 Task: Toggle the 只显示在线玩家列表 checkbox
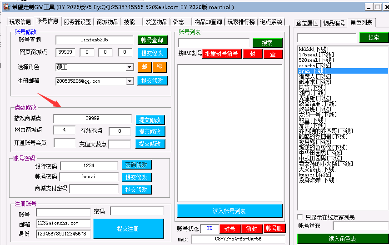(300, 217)
